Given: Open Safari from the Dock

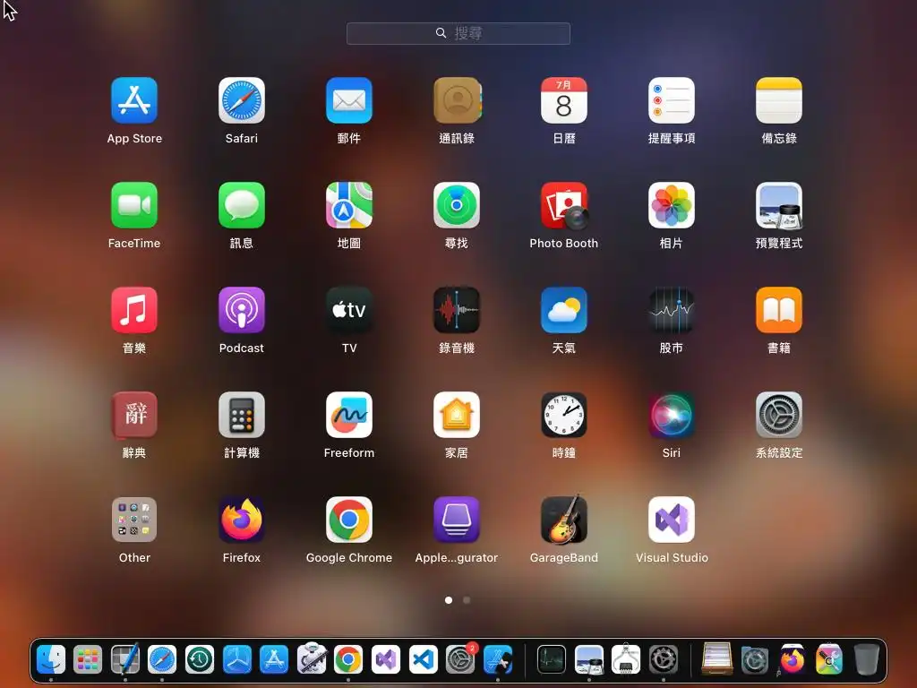Looking at the screenshot, I should coord(162,659).
